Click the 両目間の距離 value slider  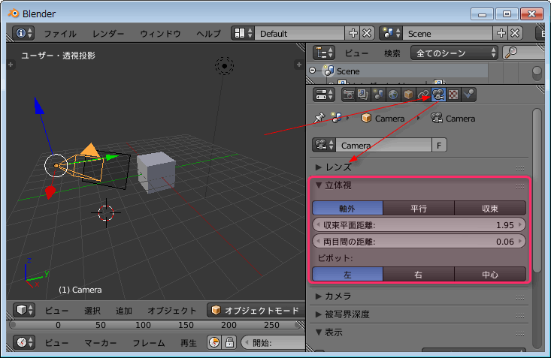click(x=419, y=242)
